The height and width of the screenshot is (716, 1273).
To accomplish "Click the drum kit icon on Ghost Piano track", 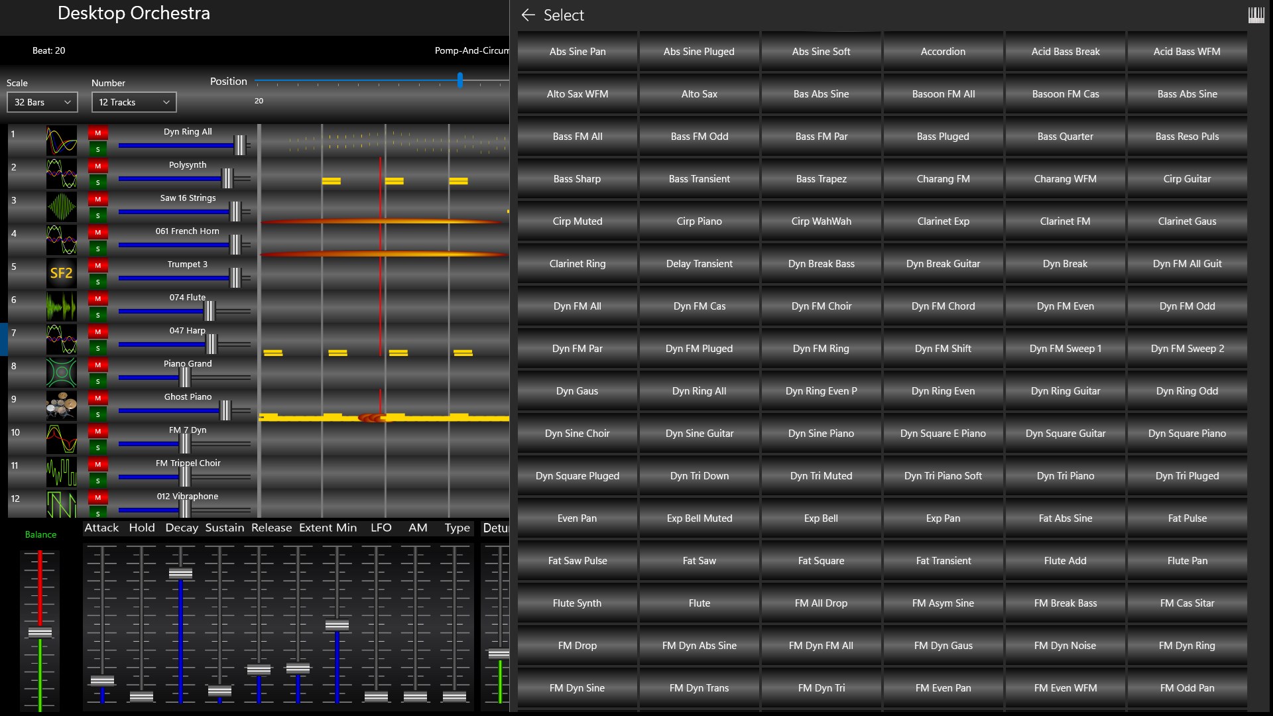I will [61, 405].
